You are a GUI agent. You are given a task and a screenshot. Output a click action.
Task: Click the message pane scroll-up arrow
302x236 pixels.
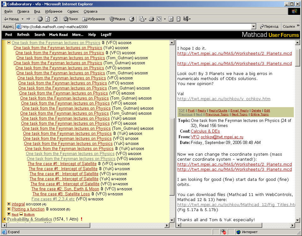click(297, 43)
